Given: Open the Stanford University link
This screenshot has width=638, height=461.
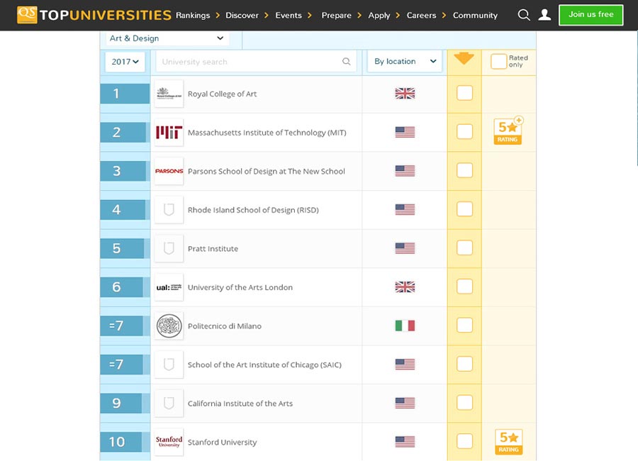Looking at the screenshot, I should coord(222,442).
